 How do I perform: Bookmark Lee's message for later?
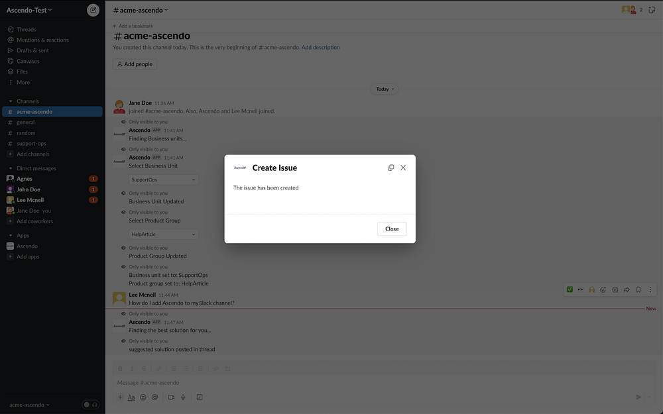(x=638, y=289)
